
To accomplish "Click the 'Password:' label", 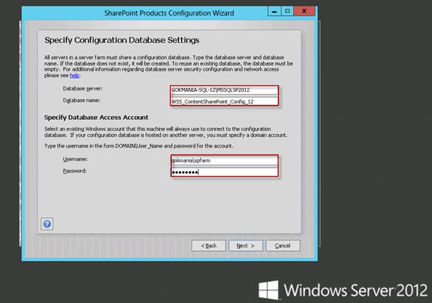I will pos(75,171).
